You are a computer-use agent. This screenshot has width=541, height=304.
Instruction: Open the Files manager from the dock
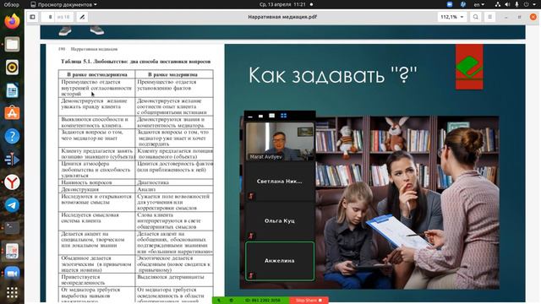(x=12, y=45)
